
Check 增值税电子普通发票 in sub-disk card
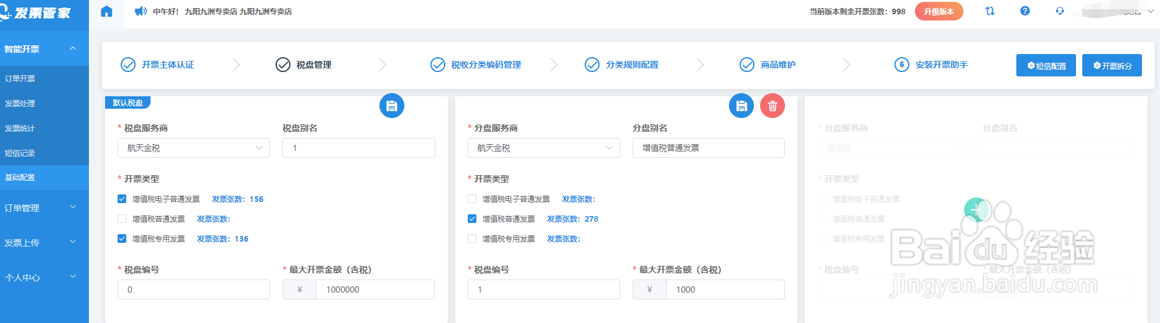pos(472,199)
